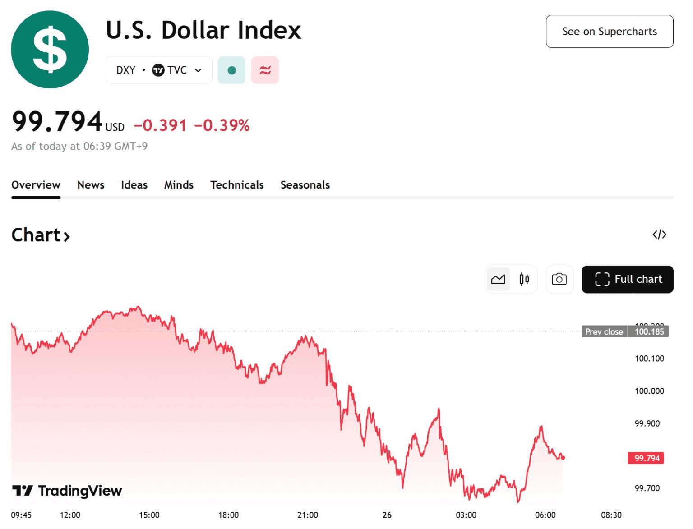Image resolution: width=693 pixels, height=529 pixels.
Task: Click the Prev close 100.185 label
Action: point(625,331)
